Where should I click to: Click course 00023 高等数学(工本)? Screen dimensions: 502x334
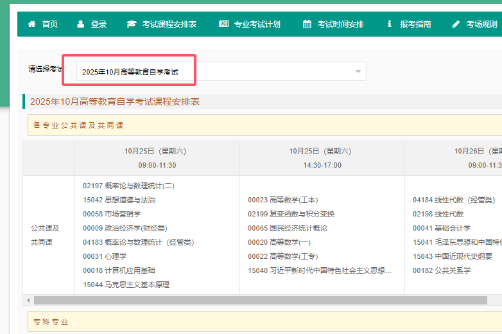coord(282,200)
